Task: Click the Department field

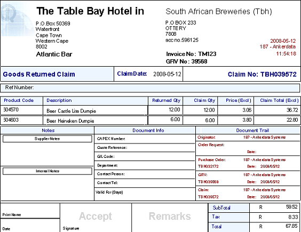Action: (x=145, y=165)
